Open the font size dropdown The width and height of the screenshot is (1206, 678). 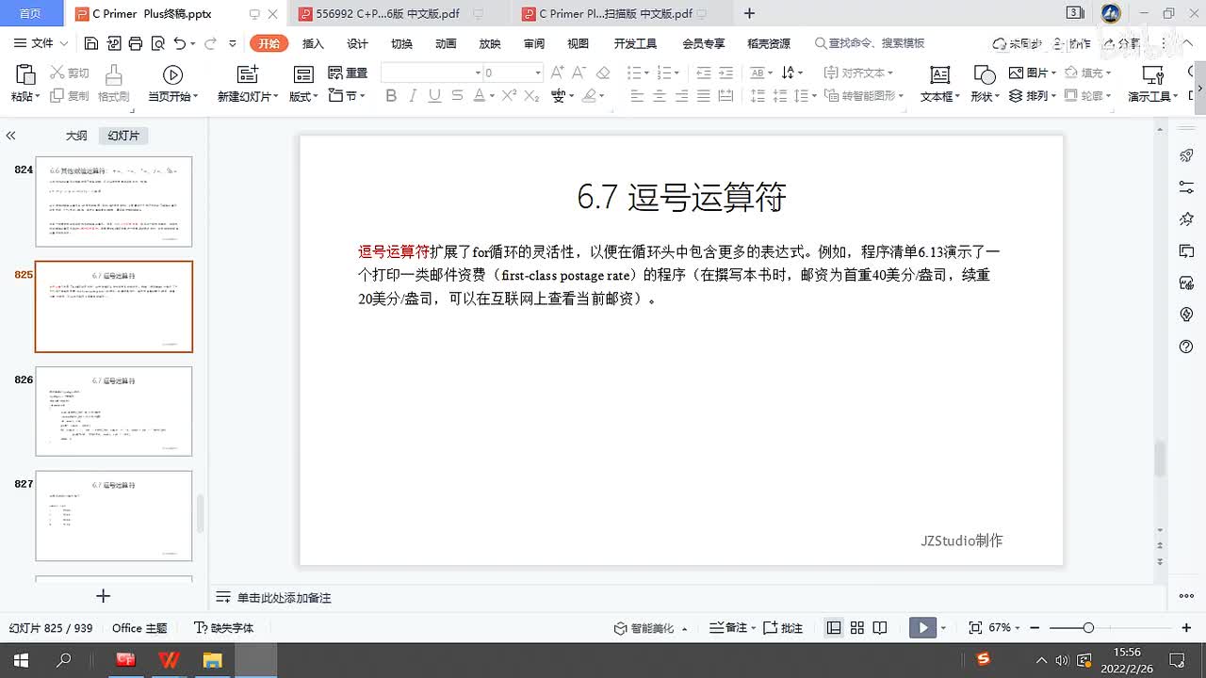[538, 73]
